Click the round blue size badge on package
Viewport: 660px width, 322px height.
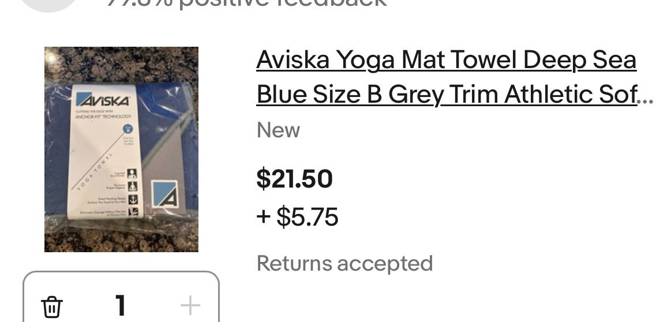128,129
